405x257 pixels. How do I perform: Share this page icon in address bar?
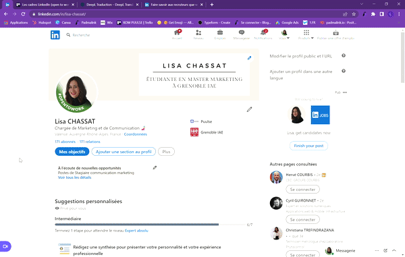pyautogui.click(x=345, y=14)
